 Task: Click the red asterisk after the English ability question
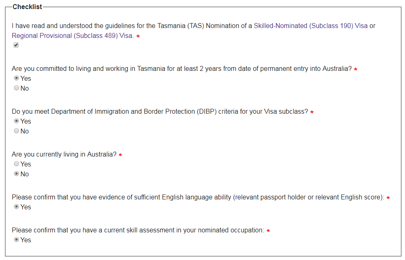(388, 198)
